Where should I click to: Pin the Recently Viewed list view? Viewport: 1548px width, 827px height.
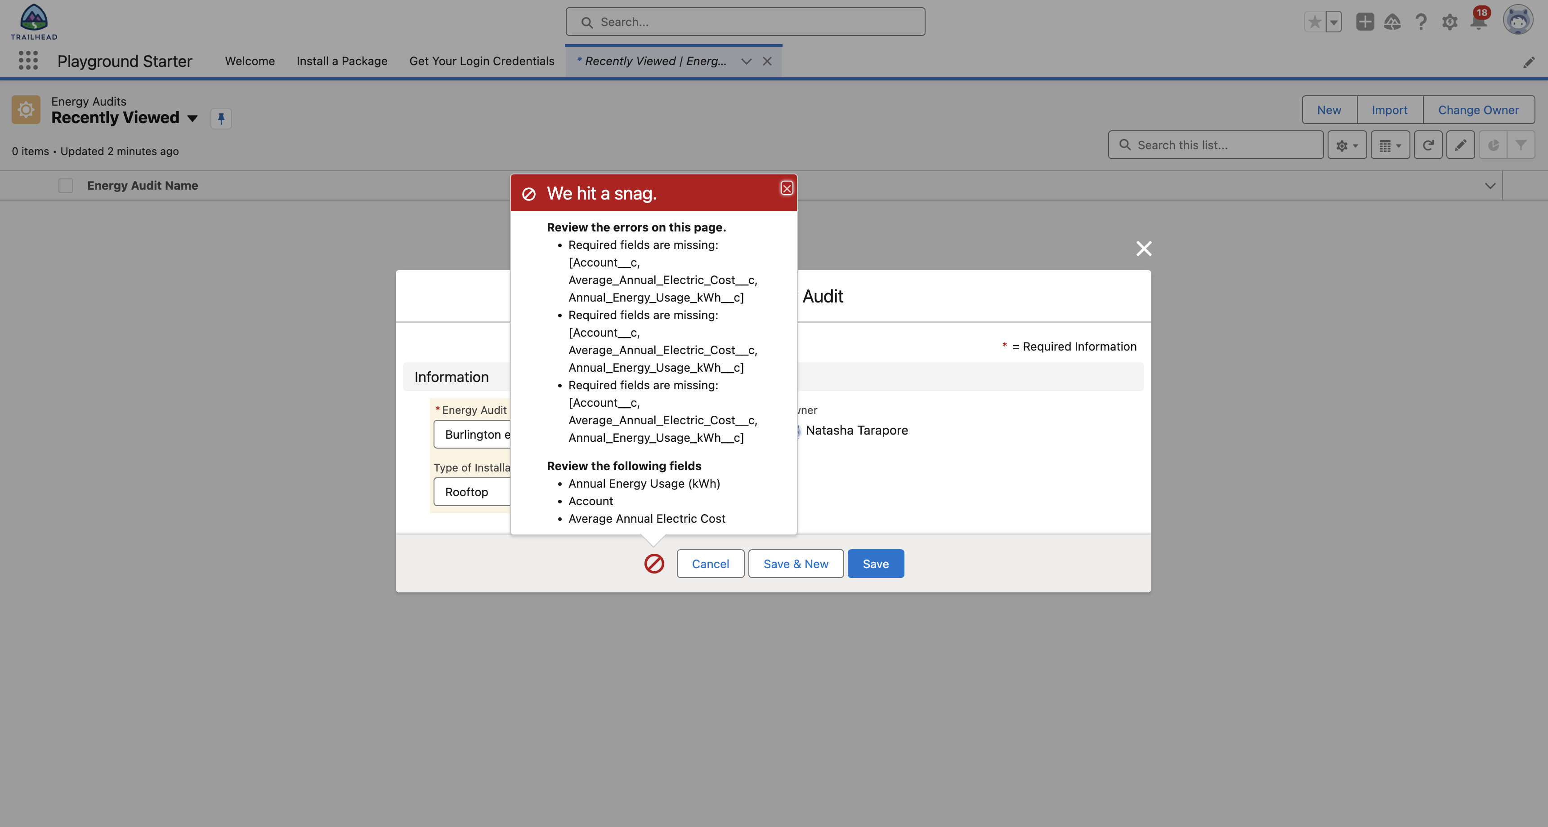coord(220,118)
